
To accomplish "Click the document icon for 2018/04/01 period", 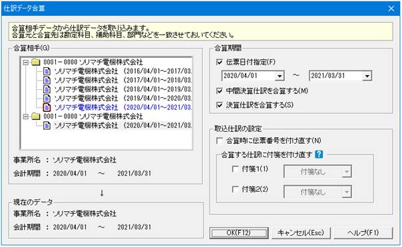I will click(x=47, y=89).
